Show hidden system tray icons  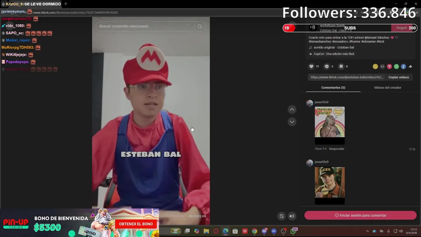pyautogui.click(x=367, y=231)
